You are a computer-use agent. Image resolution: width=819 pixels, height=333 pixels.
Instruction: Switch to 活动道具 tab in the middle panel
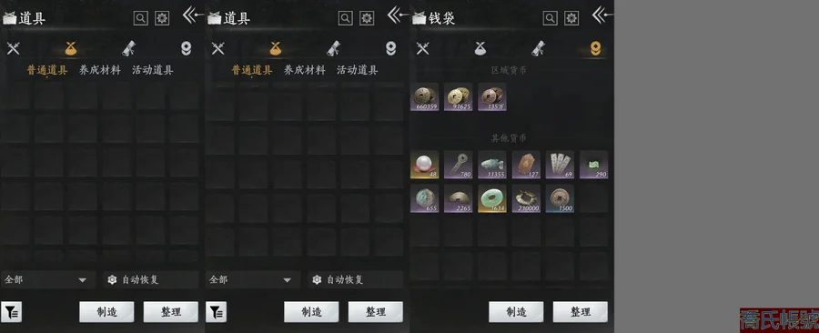(x=358, y=70)
